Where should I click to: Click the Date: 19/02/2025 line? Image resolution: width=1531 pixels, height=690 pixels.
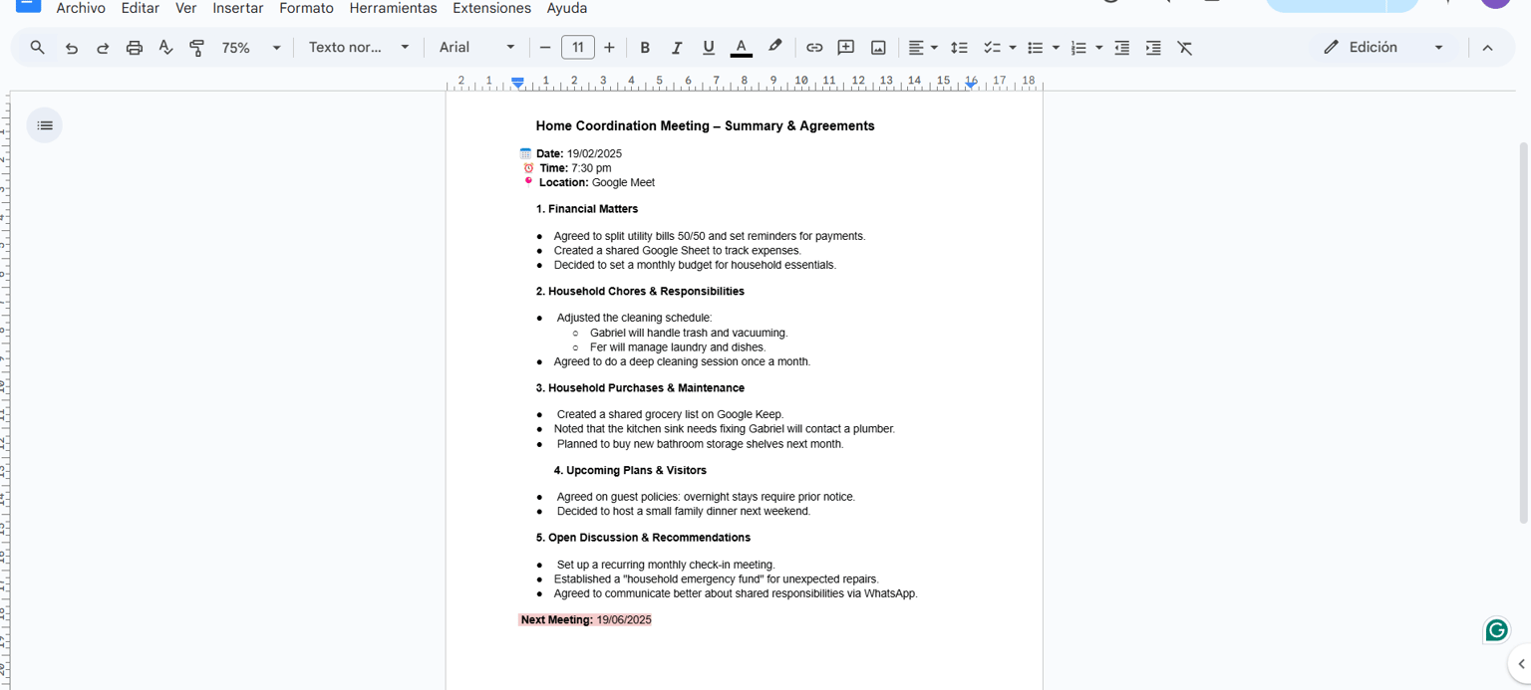coord(578,153)
